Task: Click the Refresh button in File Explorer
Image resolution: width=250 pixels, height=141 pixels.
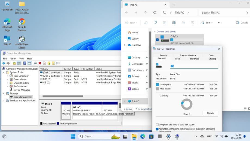Action: point(155,13)
